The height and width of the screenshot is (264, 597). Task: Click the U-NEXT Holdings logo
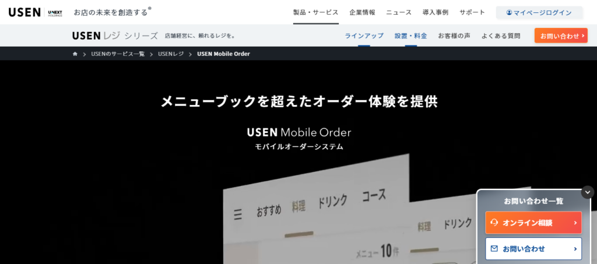pyautogui.click(x=55, y=12)
